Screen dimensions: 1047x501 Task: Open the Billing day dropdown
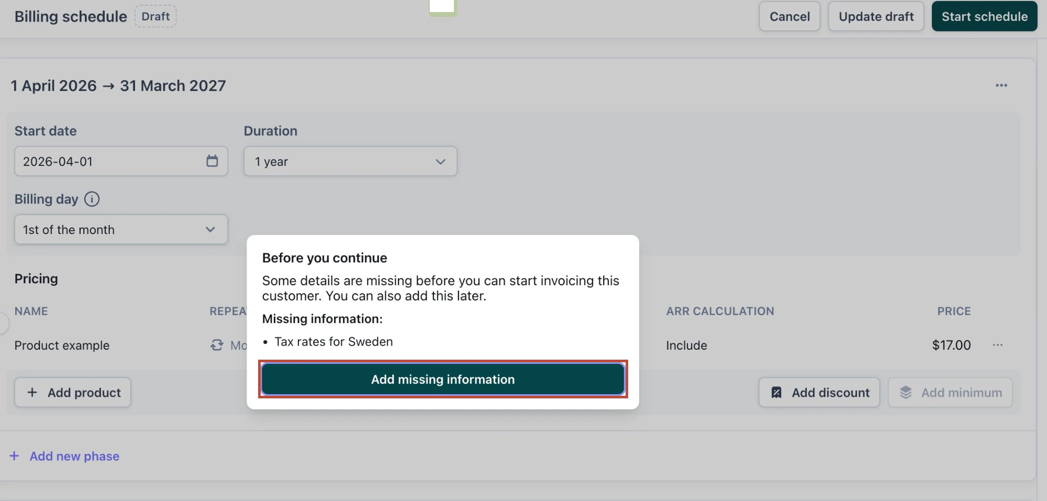(121, 229)
